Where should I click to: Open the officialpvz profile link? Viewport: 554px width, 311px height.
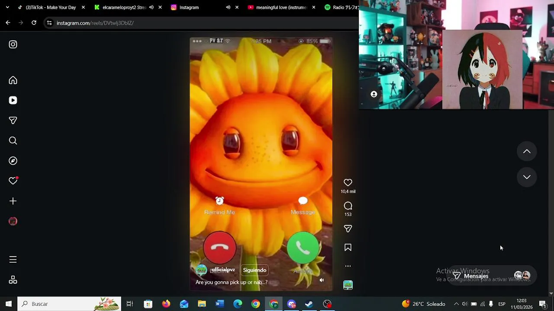(x=223, y=270)
